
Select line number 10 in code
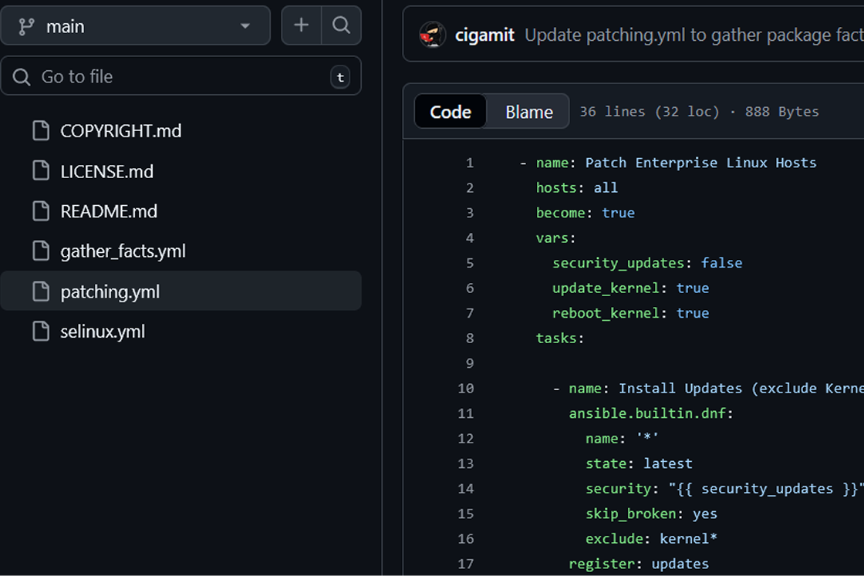pyautogui.click(x=465, y=388)
